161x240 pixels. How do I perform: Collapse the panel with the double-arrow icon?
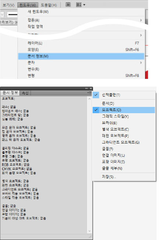pyautogui.click(x=86, y=88)
